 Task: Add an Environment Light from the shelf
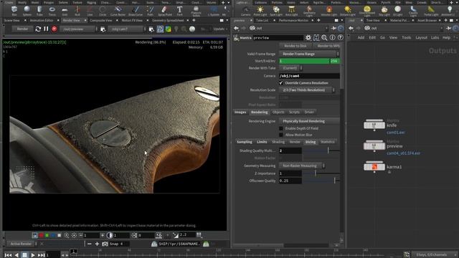[x=367, y=11]
